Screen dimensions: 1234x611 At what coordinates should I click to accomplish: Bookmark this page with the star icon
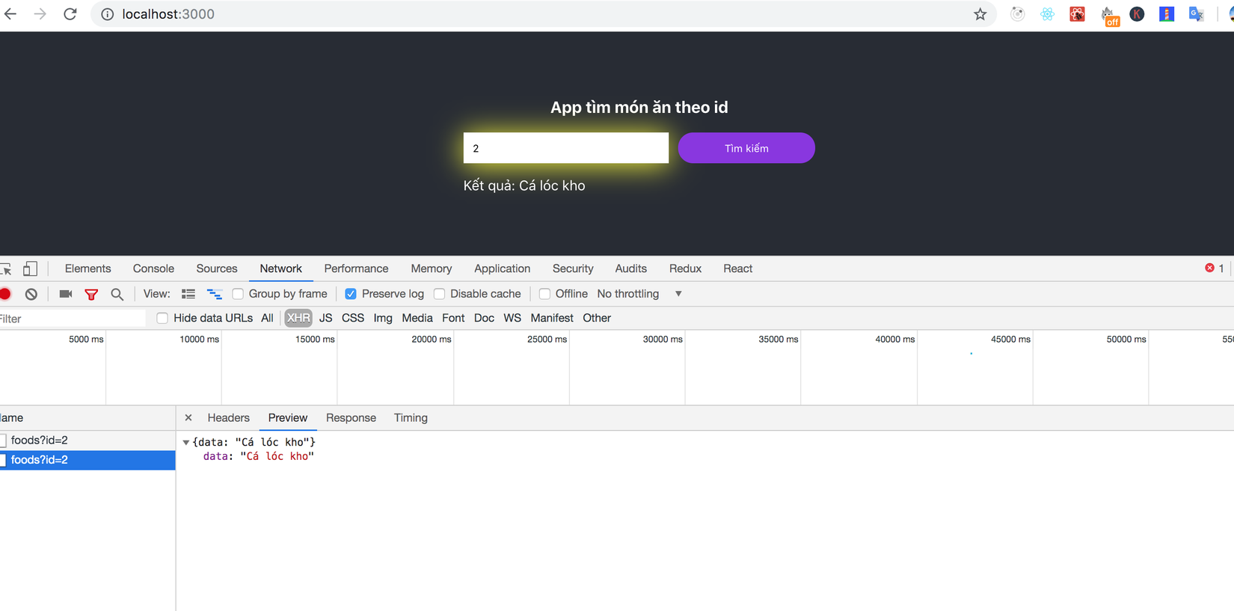click(980, 14)
